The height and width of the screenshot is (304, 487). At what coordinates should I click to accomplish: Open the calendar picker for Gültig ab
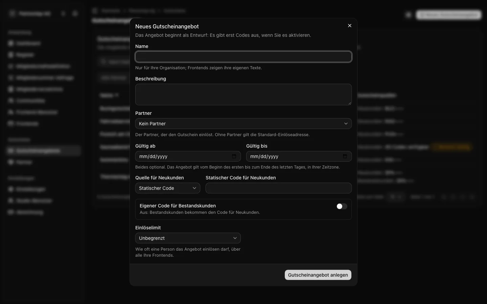234,156
